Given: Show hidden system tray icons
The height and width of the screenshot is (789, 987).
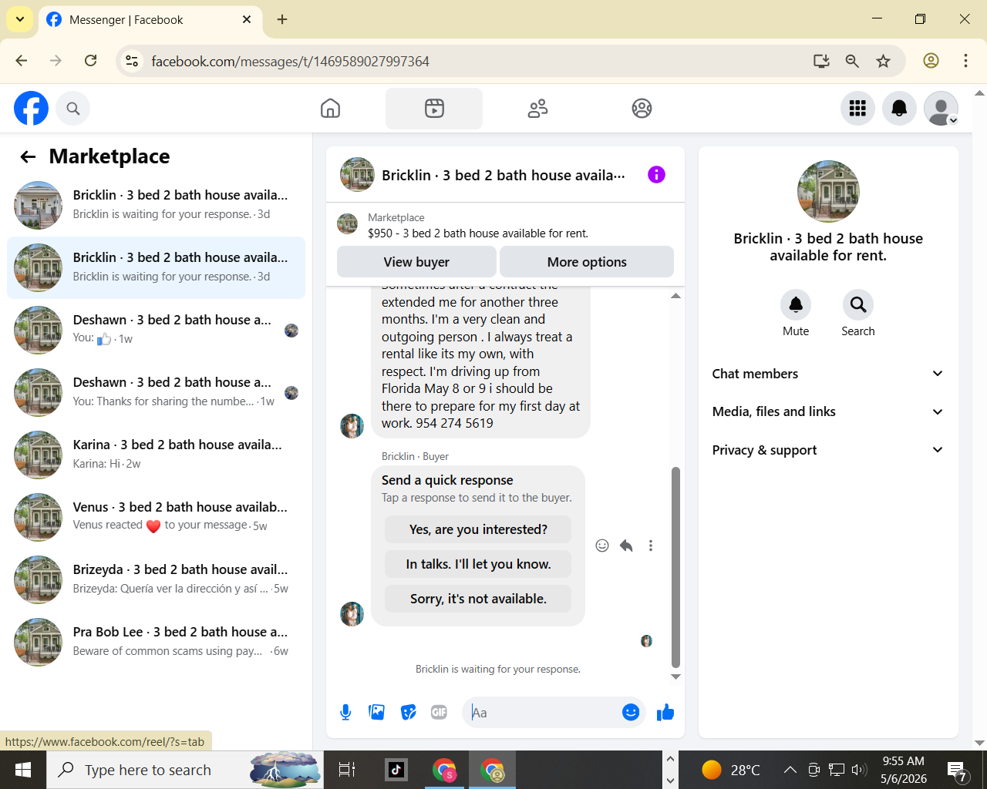Looking at the screenshot, I should coord(790,770).
